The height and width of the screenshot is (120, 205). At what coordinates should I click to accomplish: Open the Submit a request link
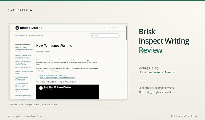pos(106,28)
